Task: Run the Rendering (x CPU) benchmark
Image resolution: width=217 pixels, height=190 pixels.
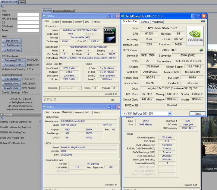Action: (14, 65)
